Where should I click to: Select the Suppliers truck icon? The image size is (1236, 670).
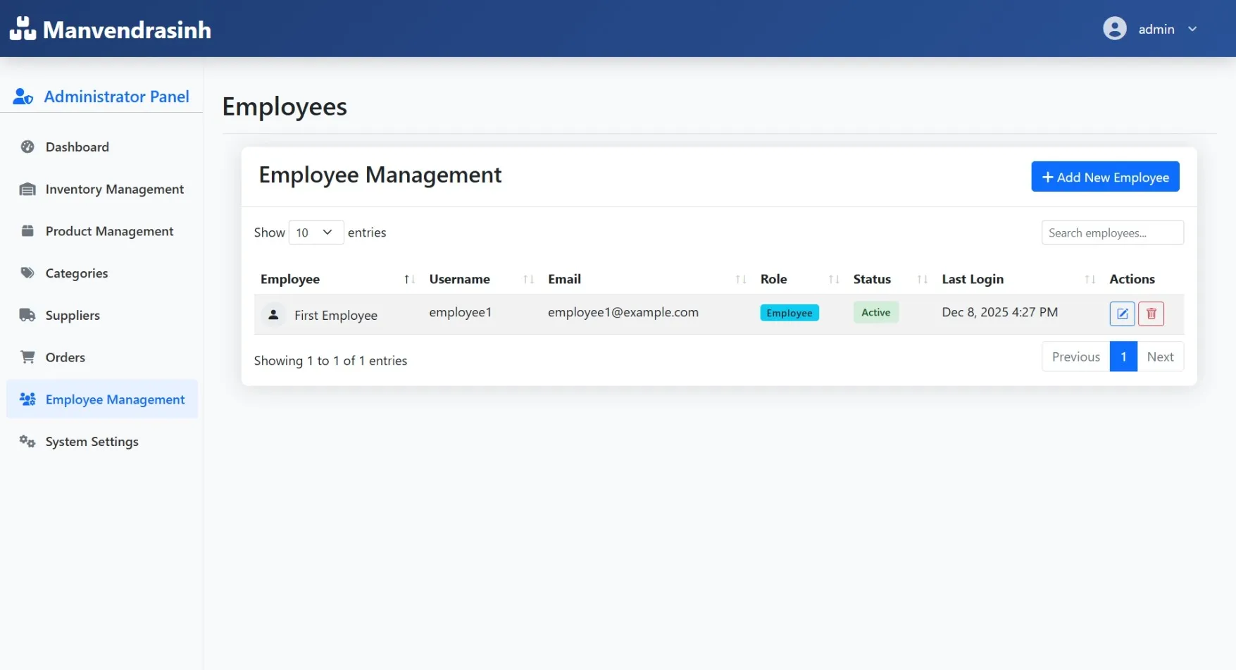coord(27,315)
